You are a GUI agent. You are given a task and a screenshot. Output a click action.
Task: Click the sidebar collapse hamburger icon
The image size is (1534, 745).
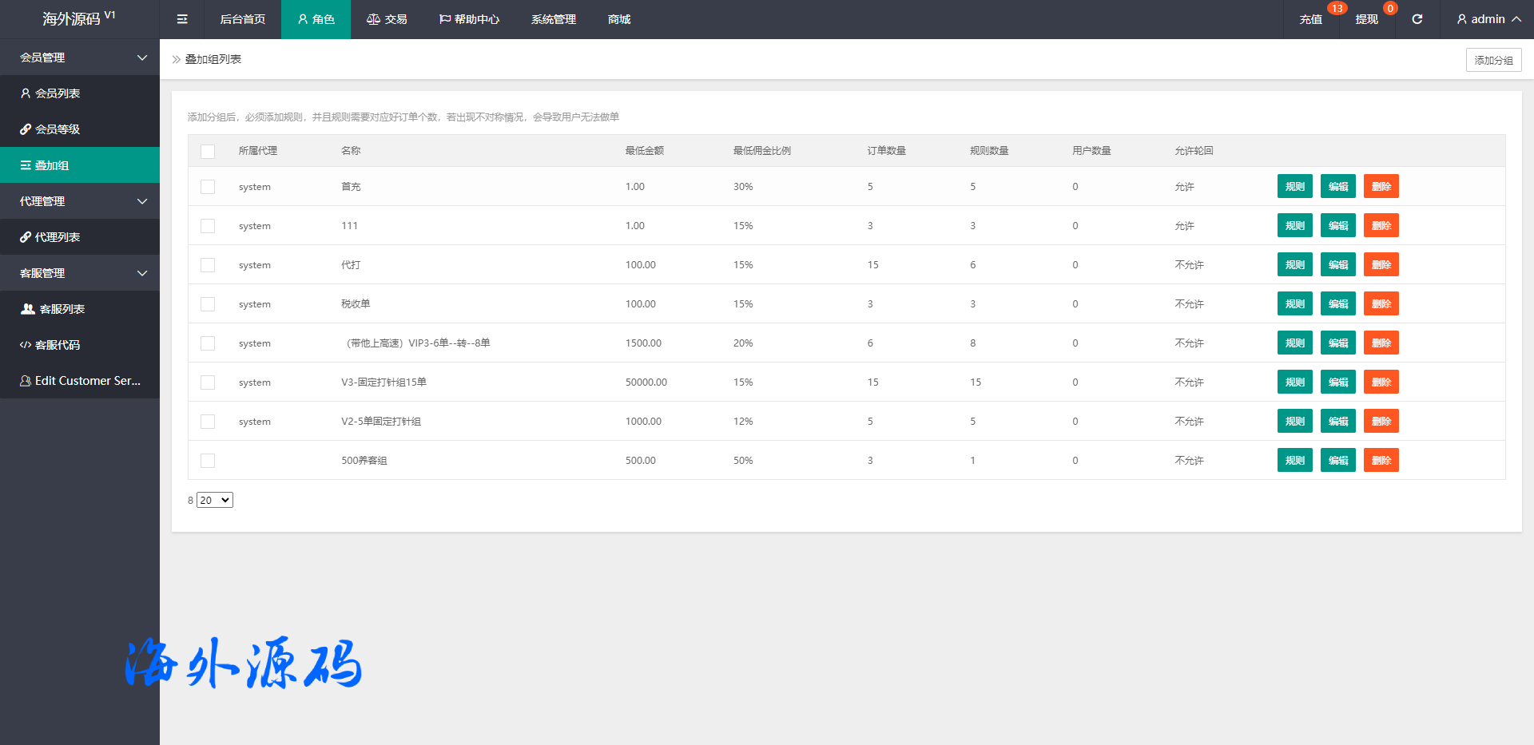pyautogui.click(x=182, y=19)
